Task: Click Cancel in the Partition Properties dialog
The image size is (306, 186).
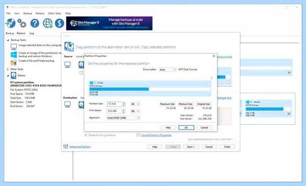Action: 204,128
